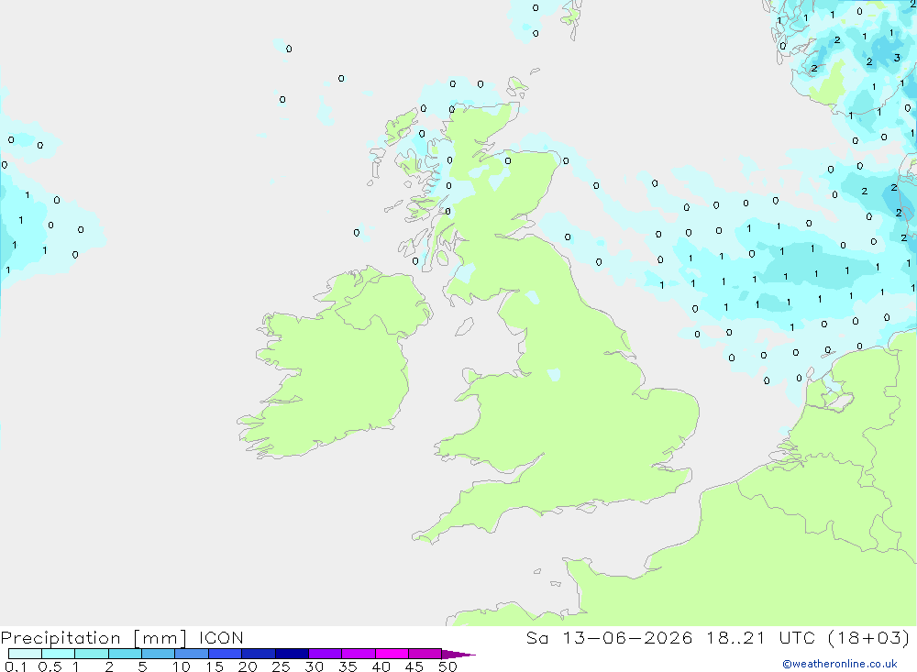Click the 0.5–1 mm legend swatch

(58, 654)
